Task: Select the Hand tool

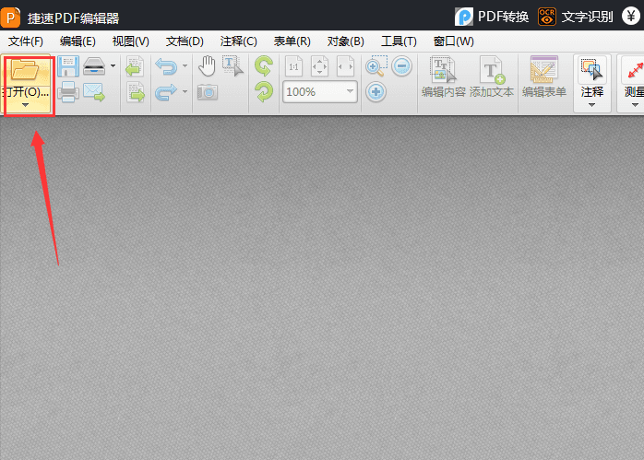Action: [x=208, y=65]
